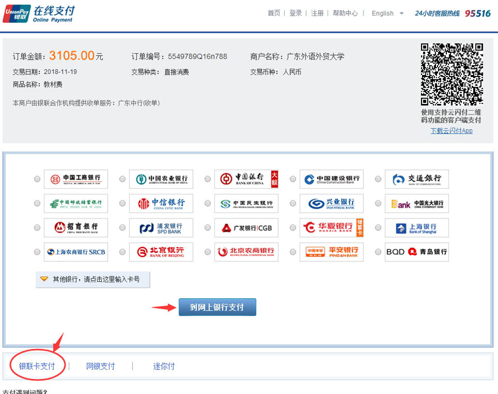Viewport: 498px width, 394px height.
Task: Click the 帮助中心 link in header
Action: click(345, 13)
